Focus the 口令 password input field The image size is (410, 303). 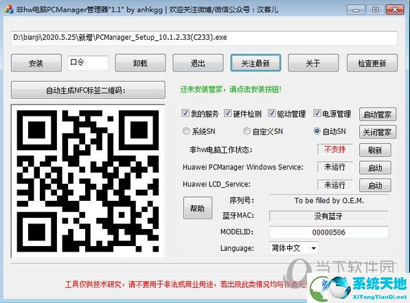88,62
